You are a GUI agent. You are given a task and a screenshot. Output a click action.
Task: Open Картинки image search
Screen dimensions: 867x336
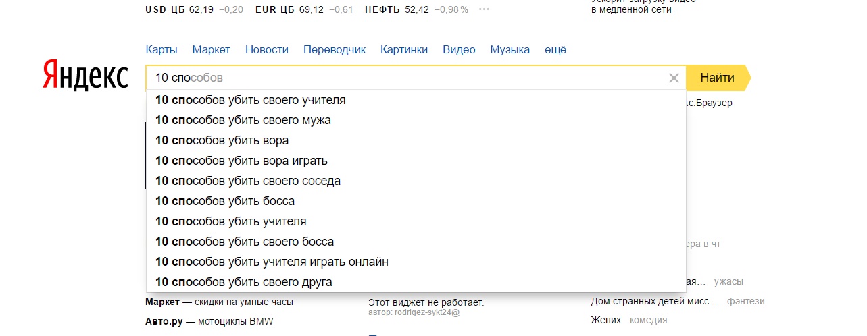(403, 49)
